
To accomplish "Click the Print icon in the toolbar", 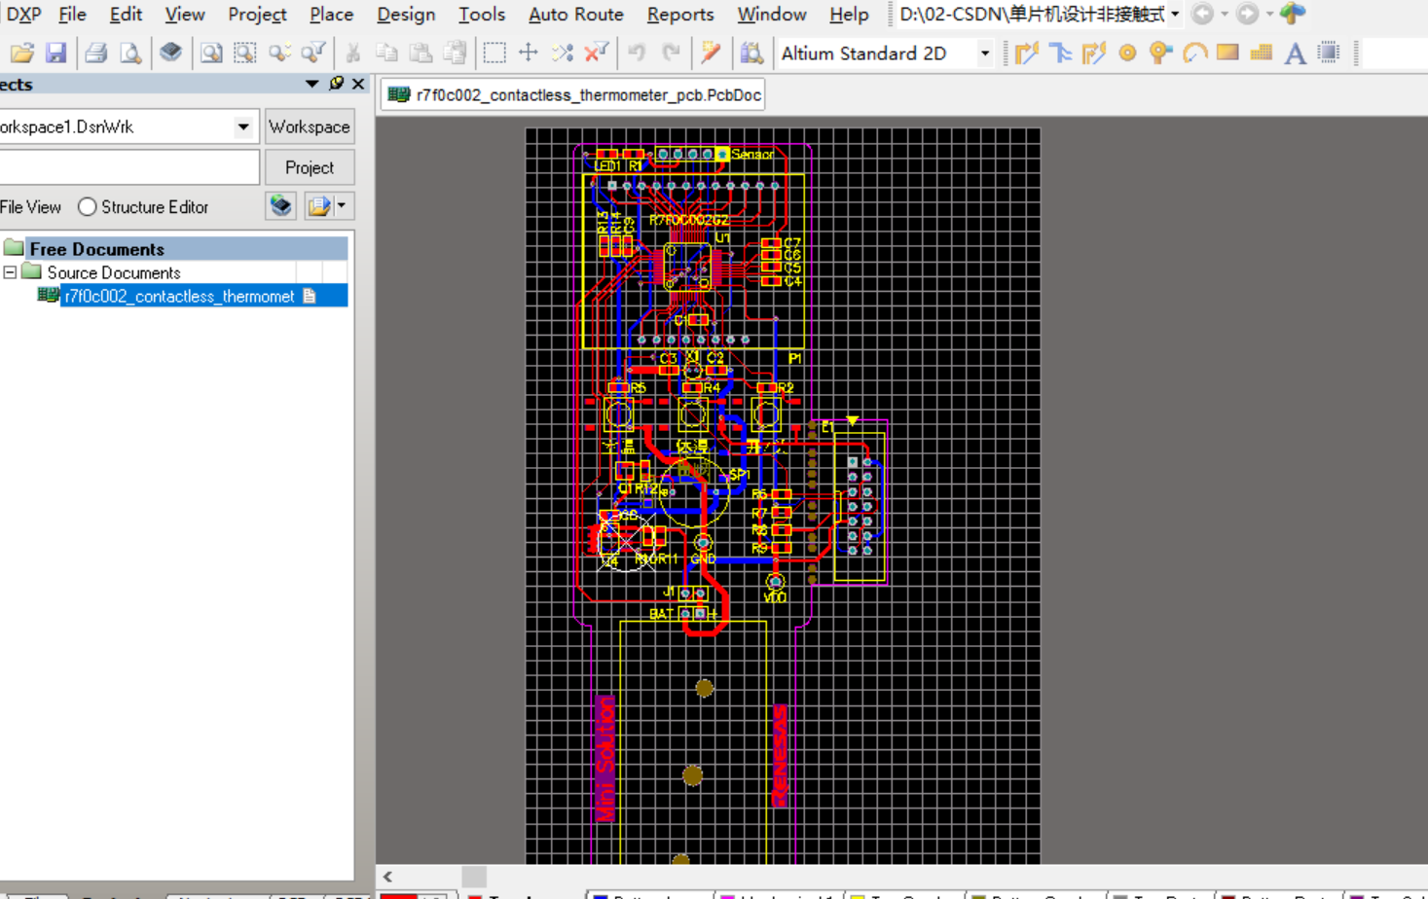I will tap(95, 53).
